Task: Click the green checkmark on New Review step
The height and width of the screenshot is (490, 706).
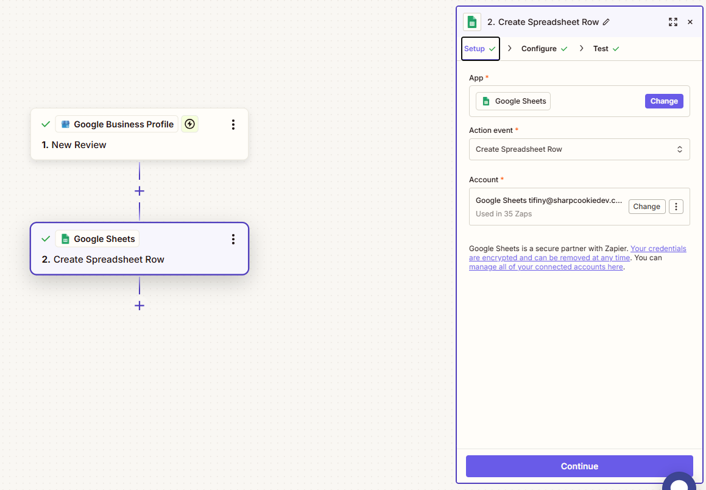Action: tap(46, 124)
